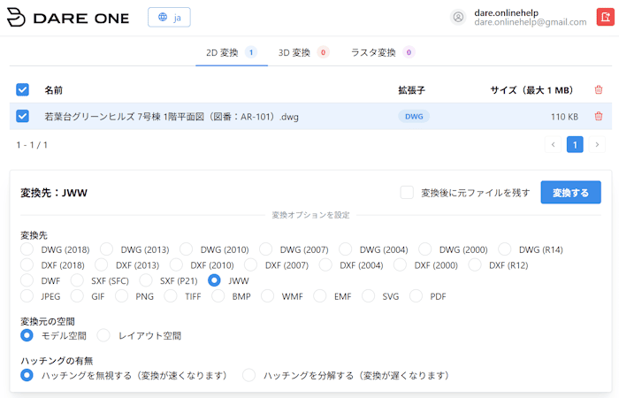Click the dare.onlinehelp@gmail.com account text
The image size is (619, 398).
click(x=531, y=22)
